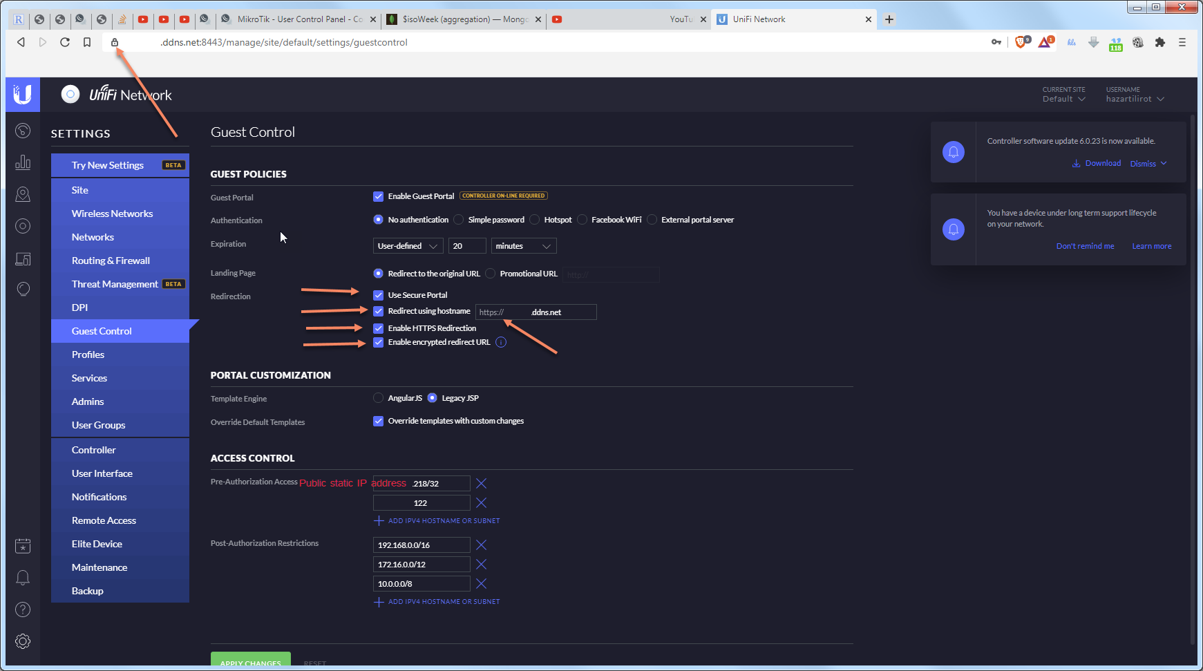The image size is (1203, 671).
Task: Uncheck Enable encrypted redirect URL
Action: pyautogui.click(x=378, y=342)
